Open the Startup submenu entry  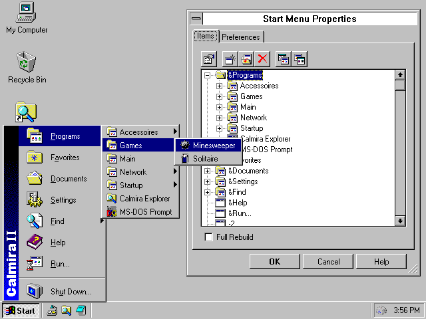pyautogui.click(x=140, y=185)
